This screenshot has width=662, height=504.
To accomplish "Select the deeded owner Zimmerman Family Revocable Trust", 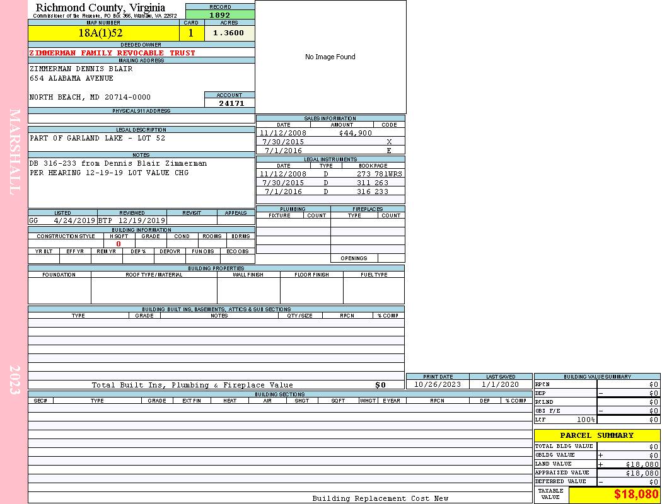I will (112, 53).
